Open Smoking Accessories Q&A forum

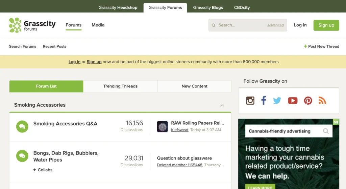65,124
